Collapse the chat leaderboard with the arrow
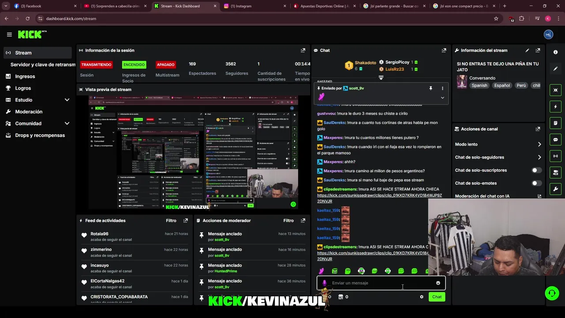The height and width of the screenshot is (318, 565). point(381,77)
